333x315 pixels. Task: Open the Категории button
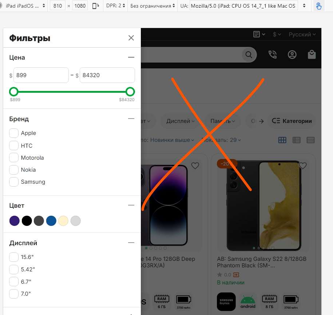(x=292, y=121)
